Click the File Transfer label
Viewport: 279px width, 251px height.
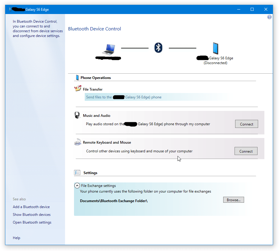click(x=93, y=89)
